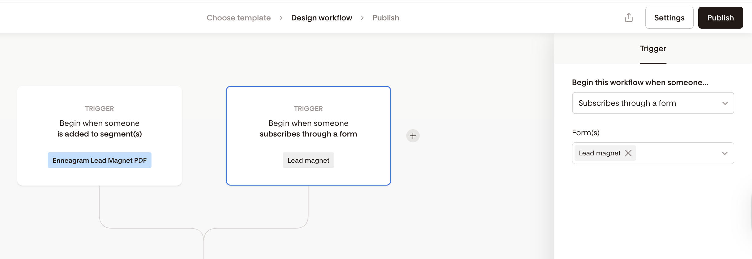Add a new trigger with the plus icon

point(413,136)
